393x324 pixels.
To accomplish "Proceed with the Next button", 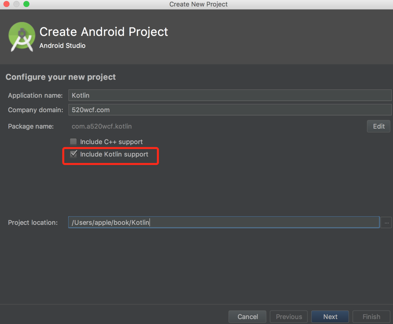I will point(330,317).
